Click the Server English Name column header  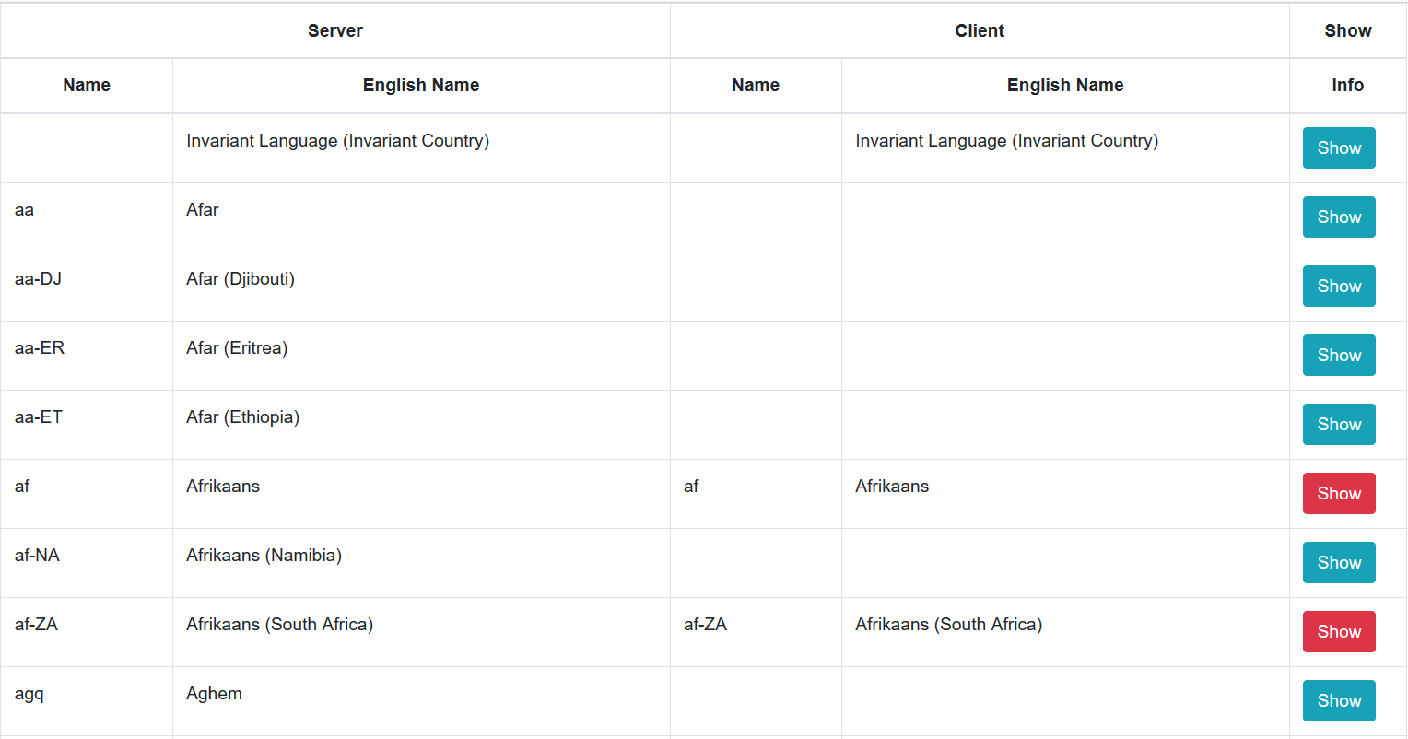(421, 85)
